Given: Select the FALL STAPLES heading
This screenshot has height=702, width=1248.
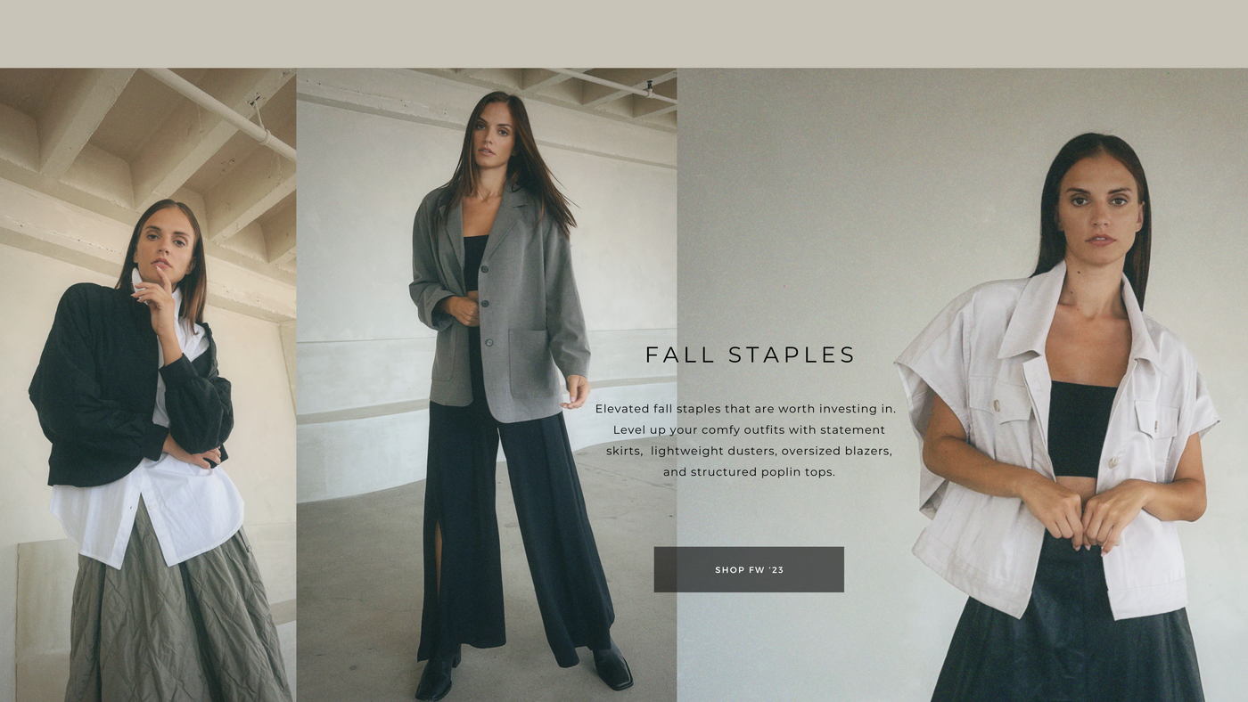Looking at the screenshot, I should [750, 355].
